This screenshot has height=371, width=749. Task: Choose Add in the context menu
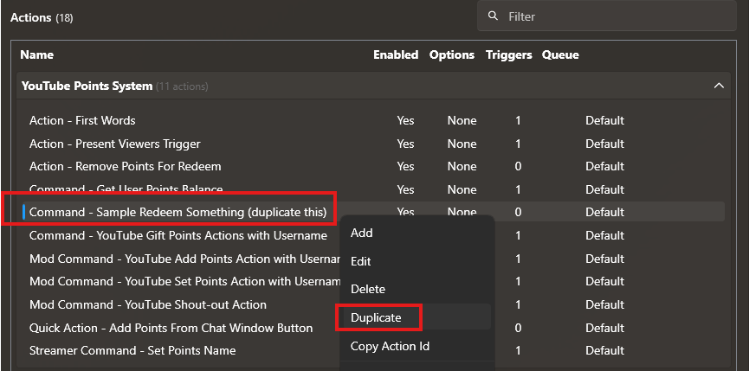361,233
